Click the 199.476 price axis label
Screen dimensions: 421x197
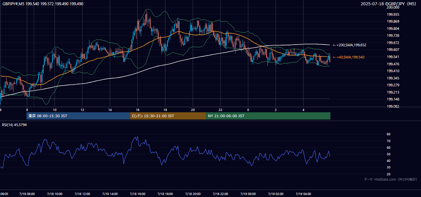394,64
